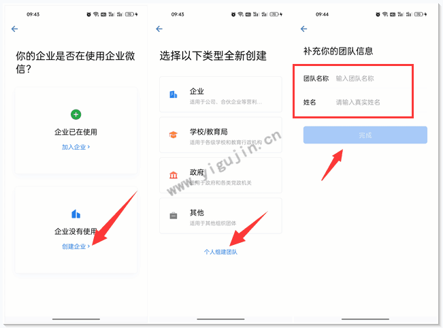Screen dimensions: 443x328
Task: Go back from the create-type selection screen
Action: pos(159,29)
